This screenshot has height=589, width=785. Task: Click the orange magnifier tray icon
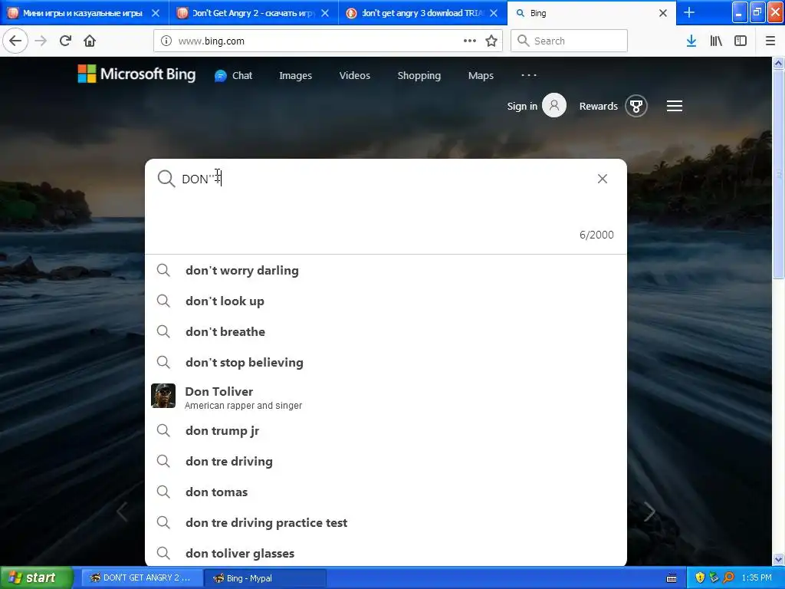point(728,578)
